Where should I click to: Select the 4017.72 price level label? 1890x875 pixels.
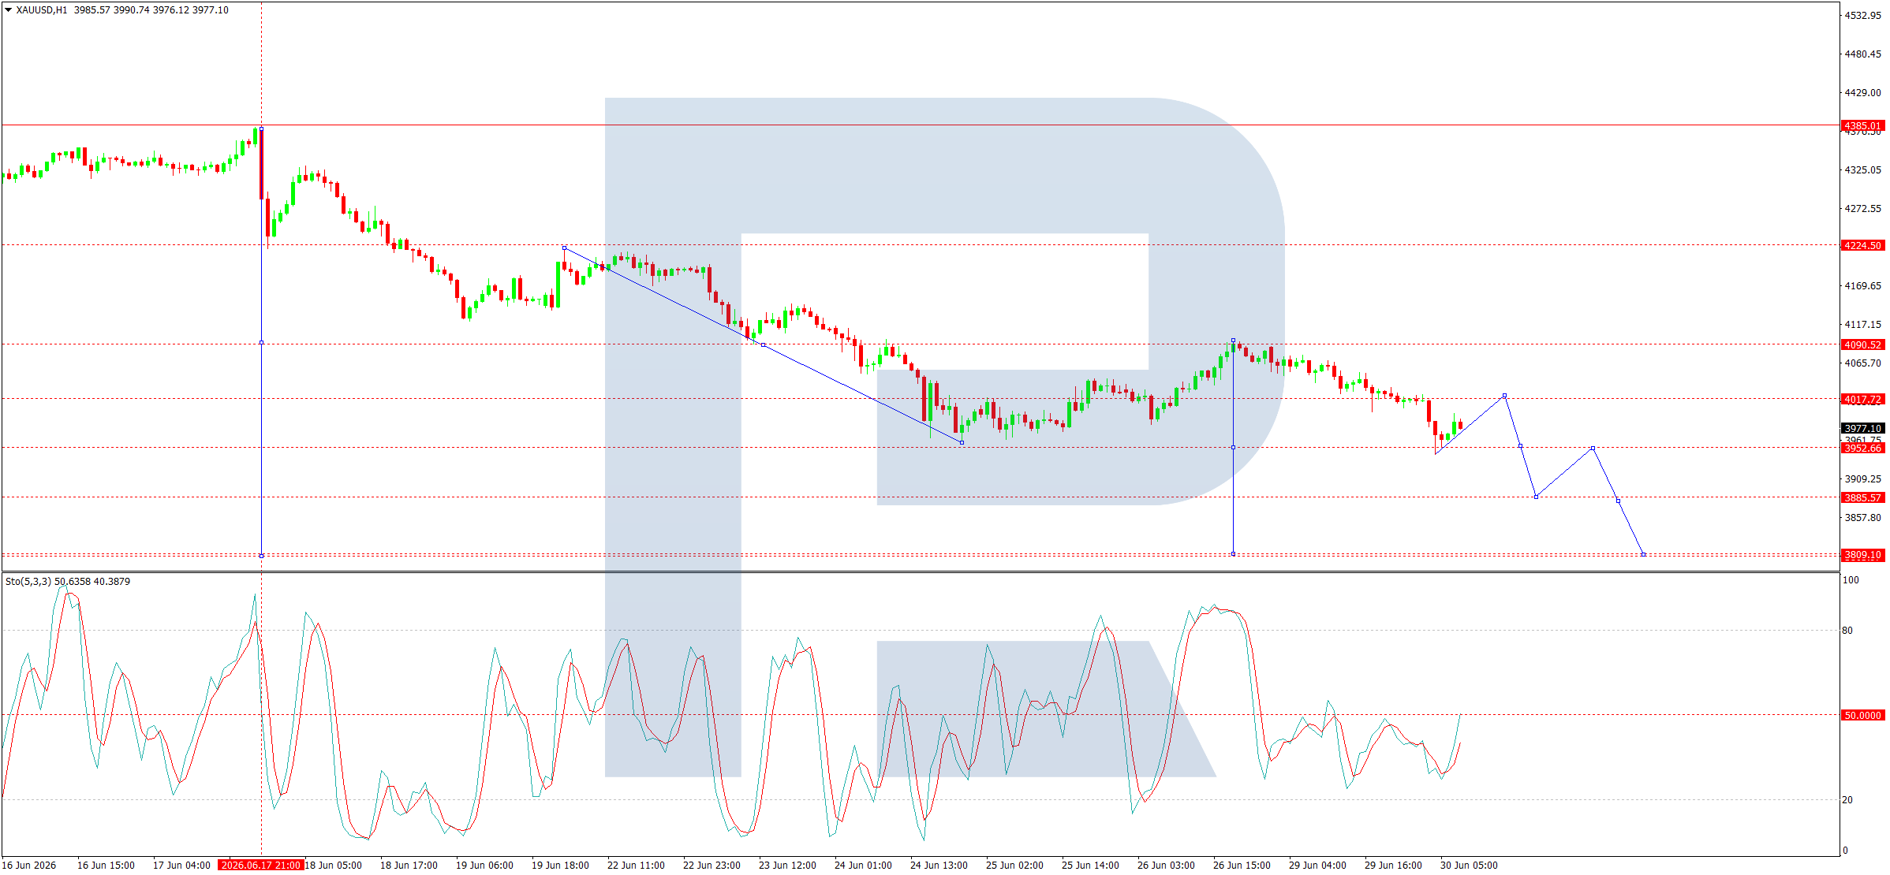pos(1863,399)
